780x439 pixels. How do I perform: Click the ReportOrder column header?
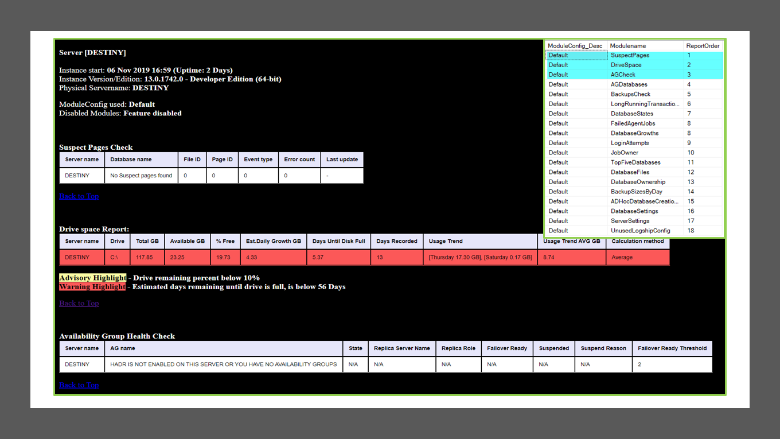(x=703, y=46)
